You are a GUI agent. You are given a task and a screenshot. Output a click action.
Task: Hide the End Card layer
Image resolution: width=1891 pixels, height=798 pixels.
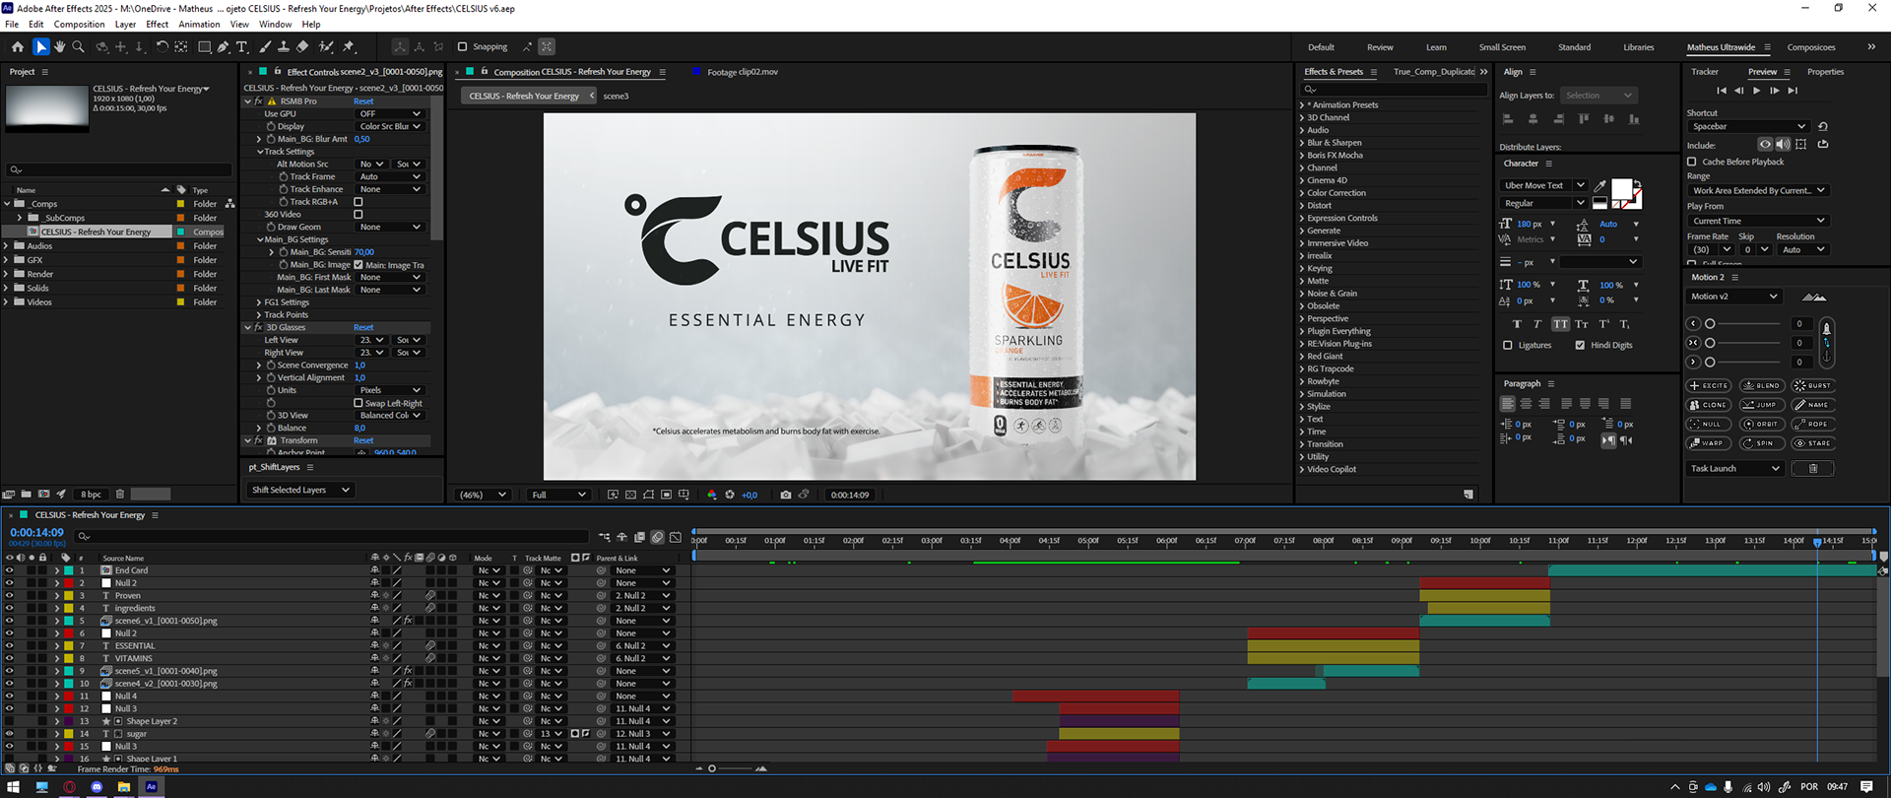pos(9,570)
